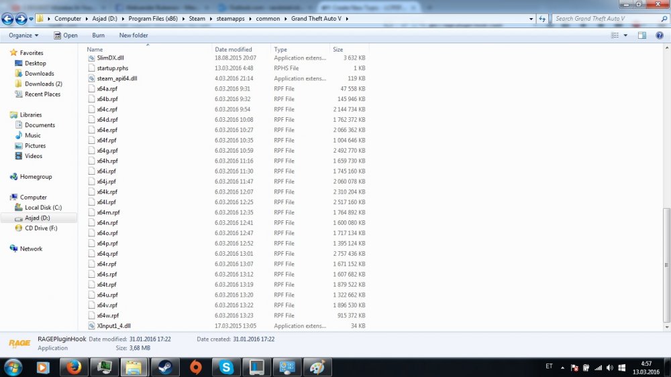The image size is (671, 377).
Task: Open Windows Help question-mark icon
Action: pos(660,35)
